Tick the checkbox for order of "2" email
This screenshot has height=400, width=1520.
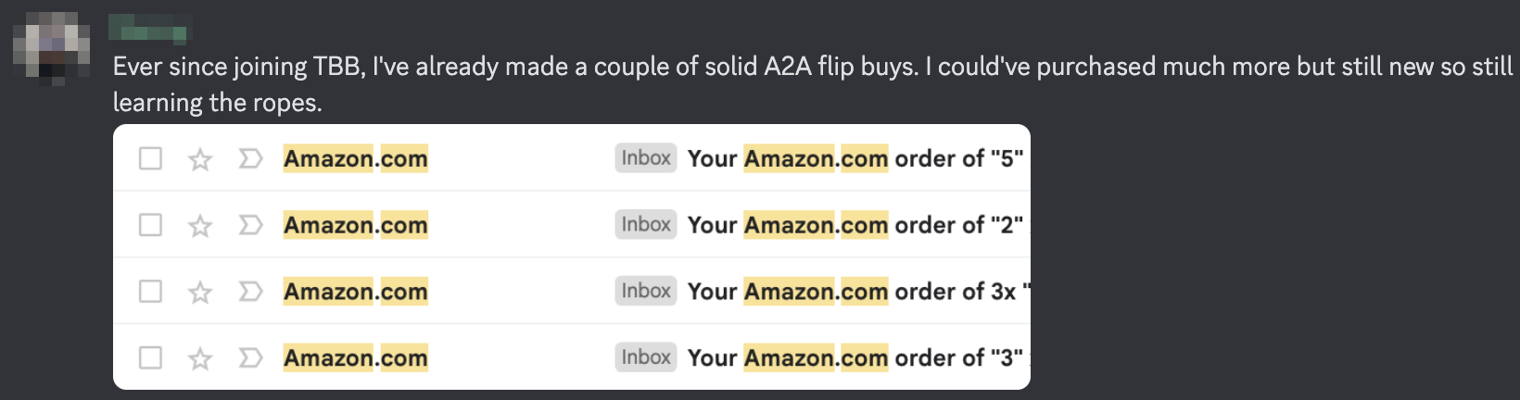pyautogui.click(x=150, y=225)
